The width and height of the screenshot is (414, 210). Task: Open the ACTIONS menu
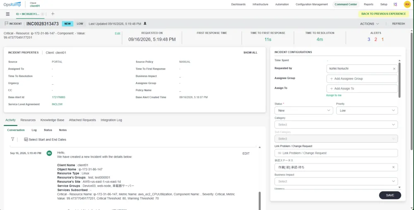pyautogui.click(x=369, y=24)
